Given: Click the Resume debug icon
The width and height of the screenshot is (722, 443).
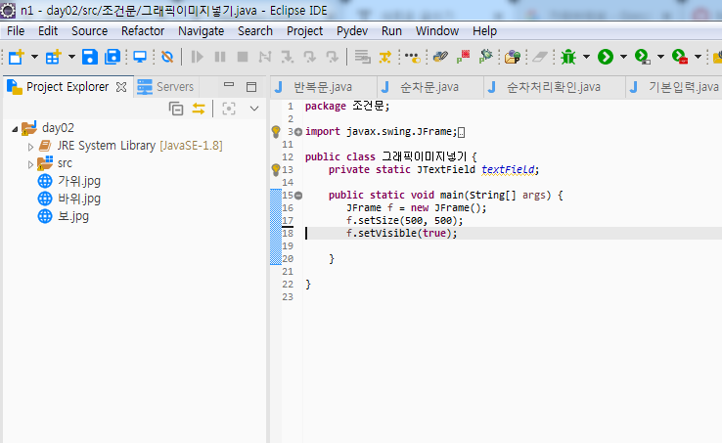Looking at the screenshot, I should point(197,57).
